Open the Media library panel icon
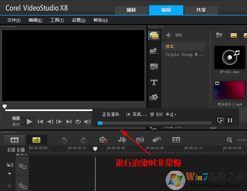247x191 pixels. click(154, 35)
